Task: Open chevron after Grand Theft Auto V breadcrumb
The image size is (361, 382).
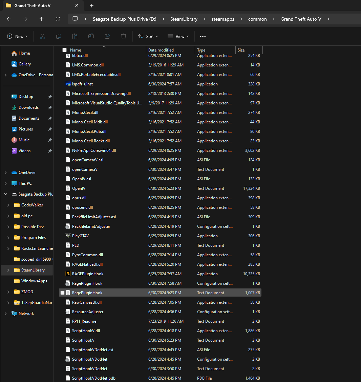Action: click(328, 19)
